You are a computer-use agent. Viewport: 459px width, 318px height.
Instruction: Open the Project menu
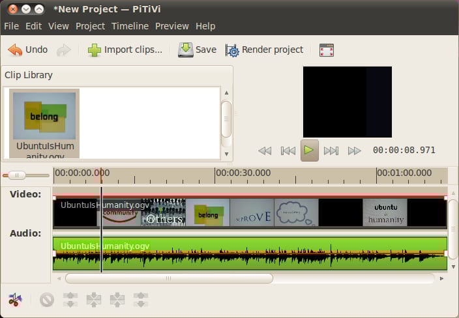(x=90, y=26)
